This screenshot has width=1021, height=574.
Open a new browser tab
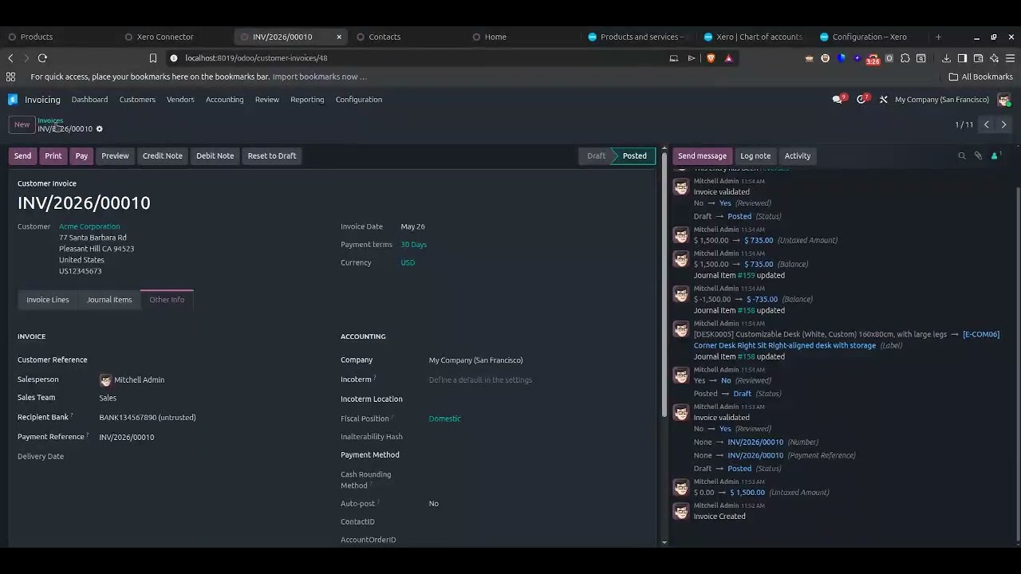click(938, 37)
